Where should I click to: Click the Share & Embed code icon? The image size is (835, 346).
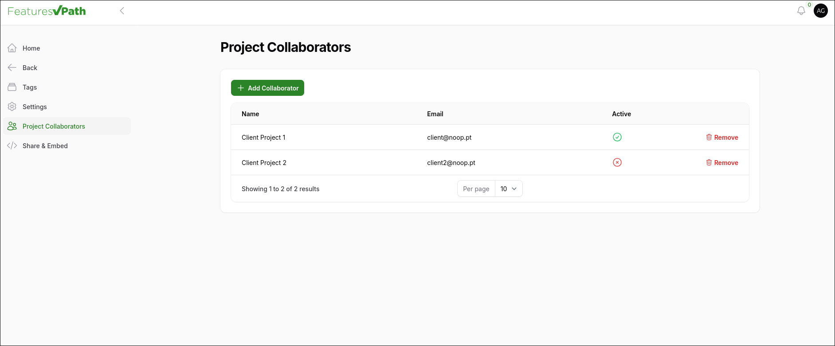12,145
